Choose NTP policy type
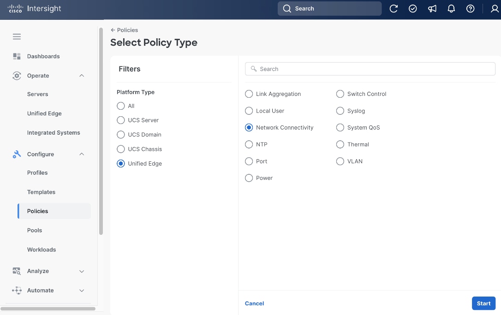The image size is (501, 315). tap(249, 144)
